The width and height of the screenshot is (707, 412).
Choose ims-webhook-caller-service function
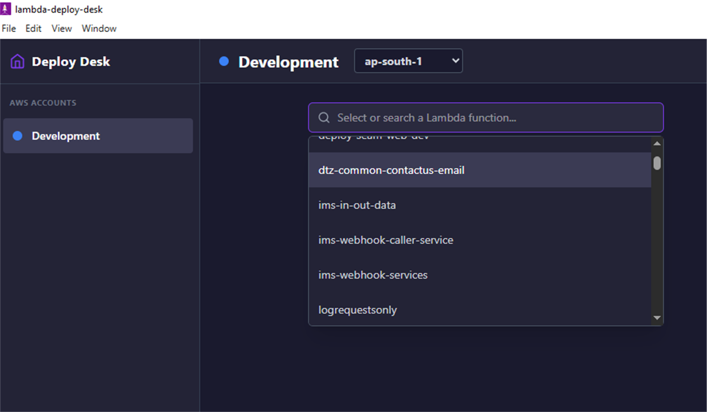point(480,240)
